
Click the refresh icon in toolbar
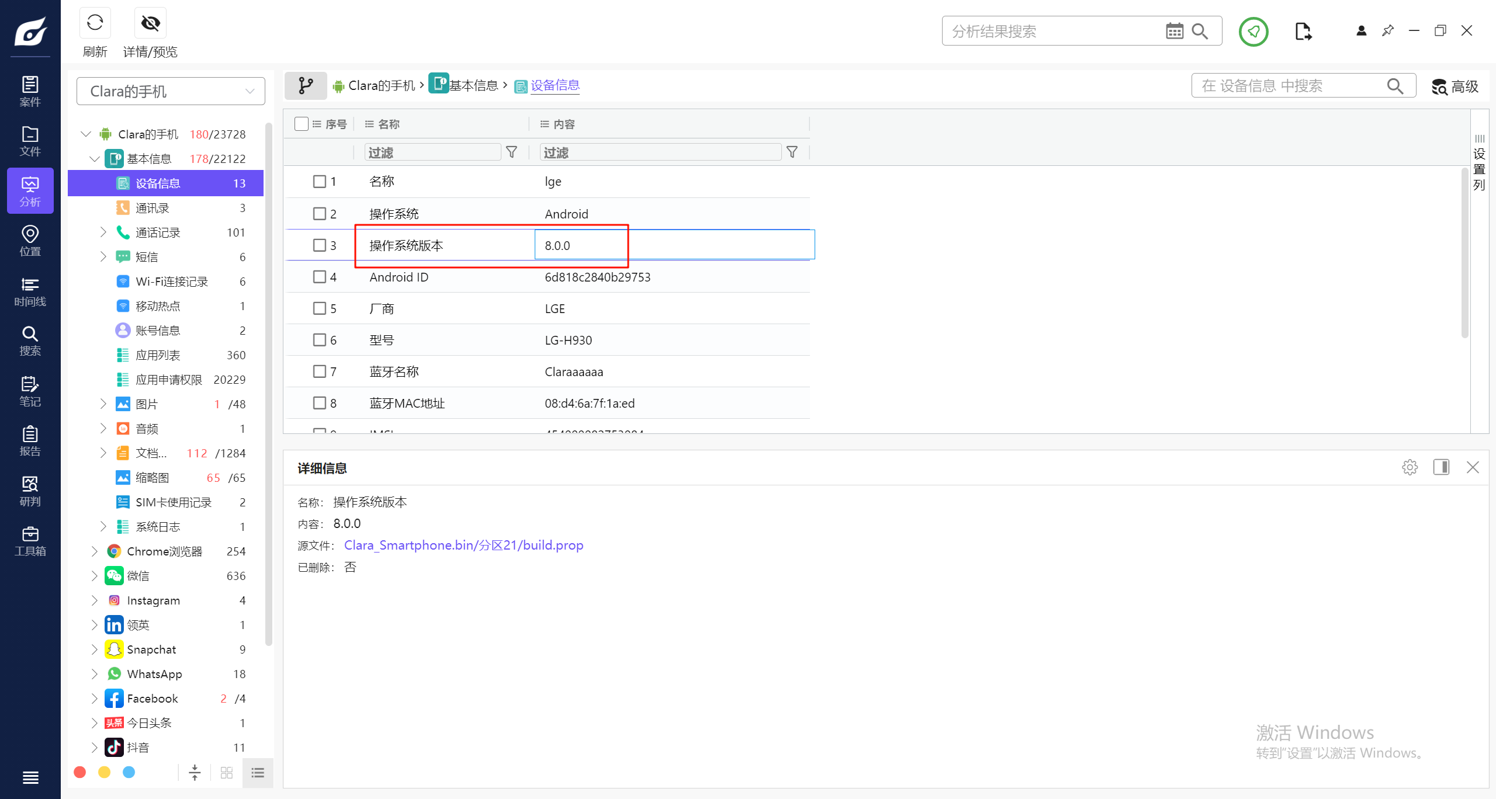(x=95, y=23)
